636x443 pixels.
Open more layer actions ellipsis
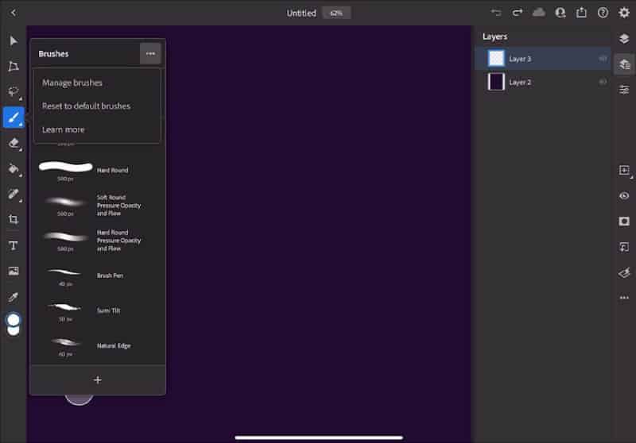click(x=624, y=298)
